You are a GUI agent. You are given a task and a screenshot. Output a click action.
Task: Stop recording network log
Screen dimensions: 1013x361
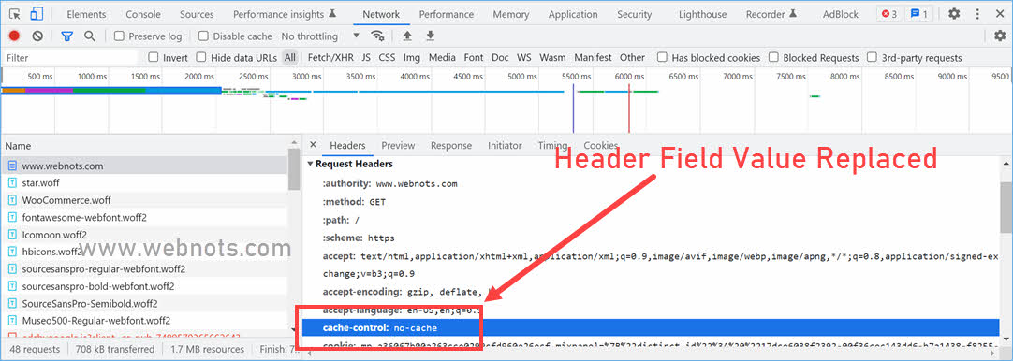(x=14, y=36)
